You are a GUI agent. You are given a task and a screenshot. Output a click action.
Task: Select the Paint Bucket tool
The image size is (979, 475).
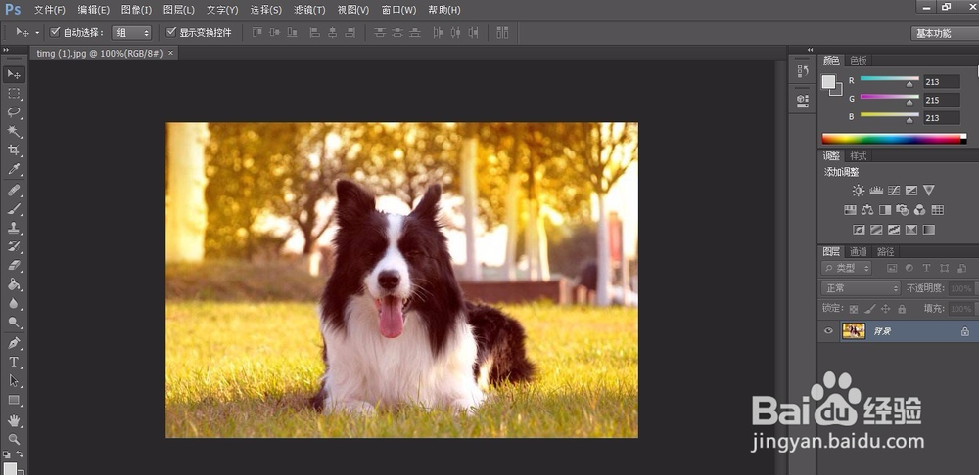click(x=14, y=284)
